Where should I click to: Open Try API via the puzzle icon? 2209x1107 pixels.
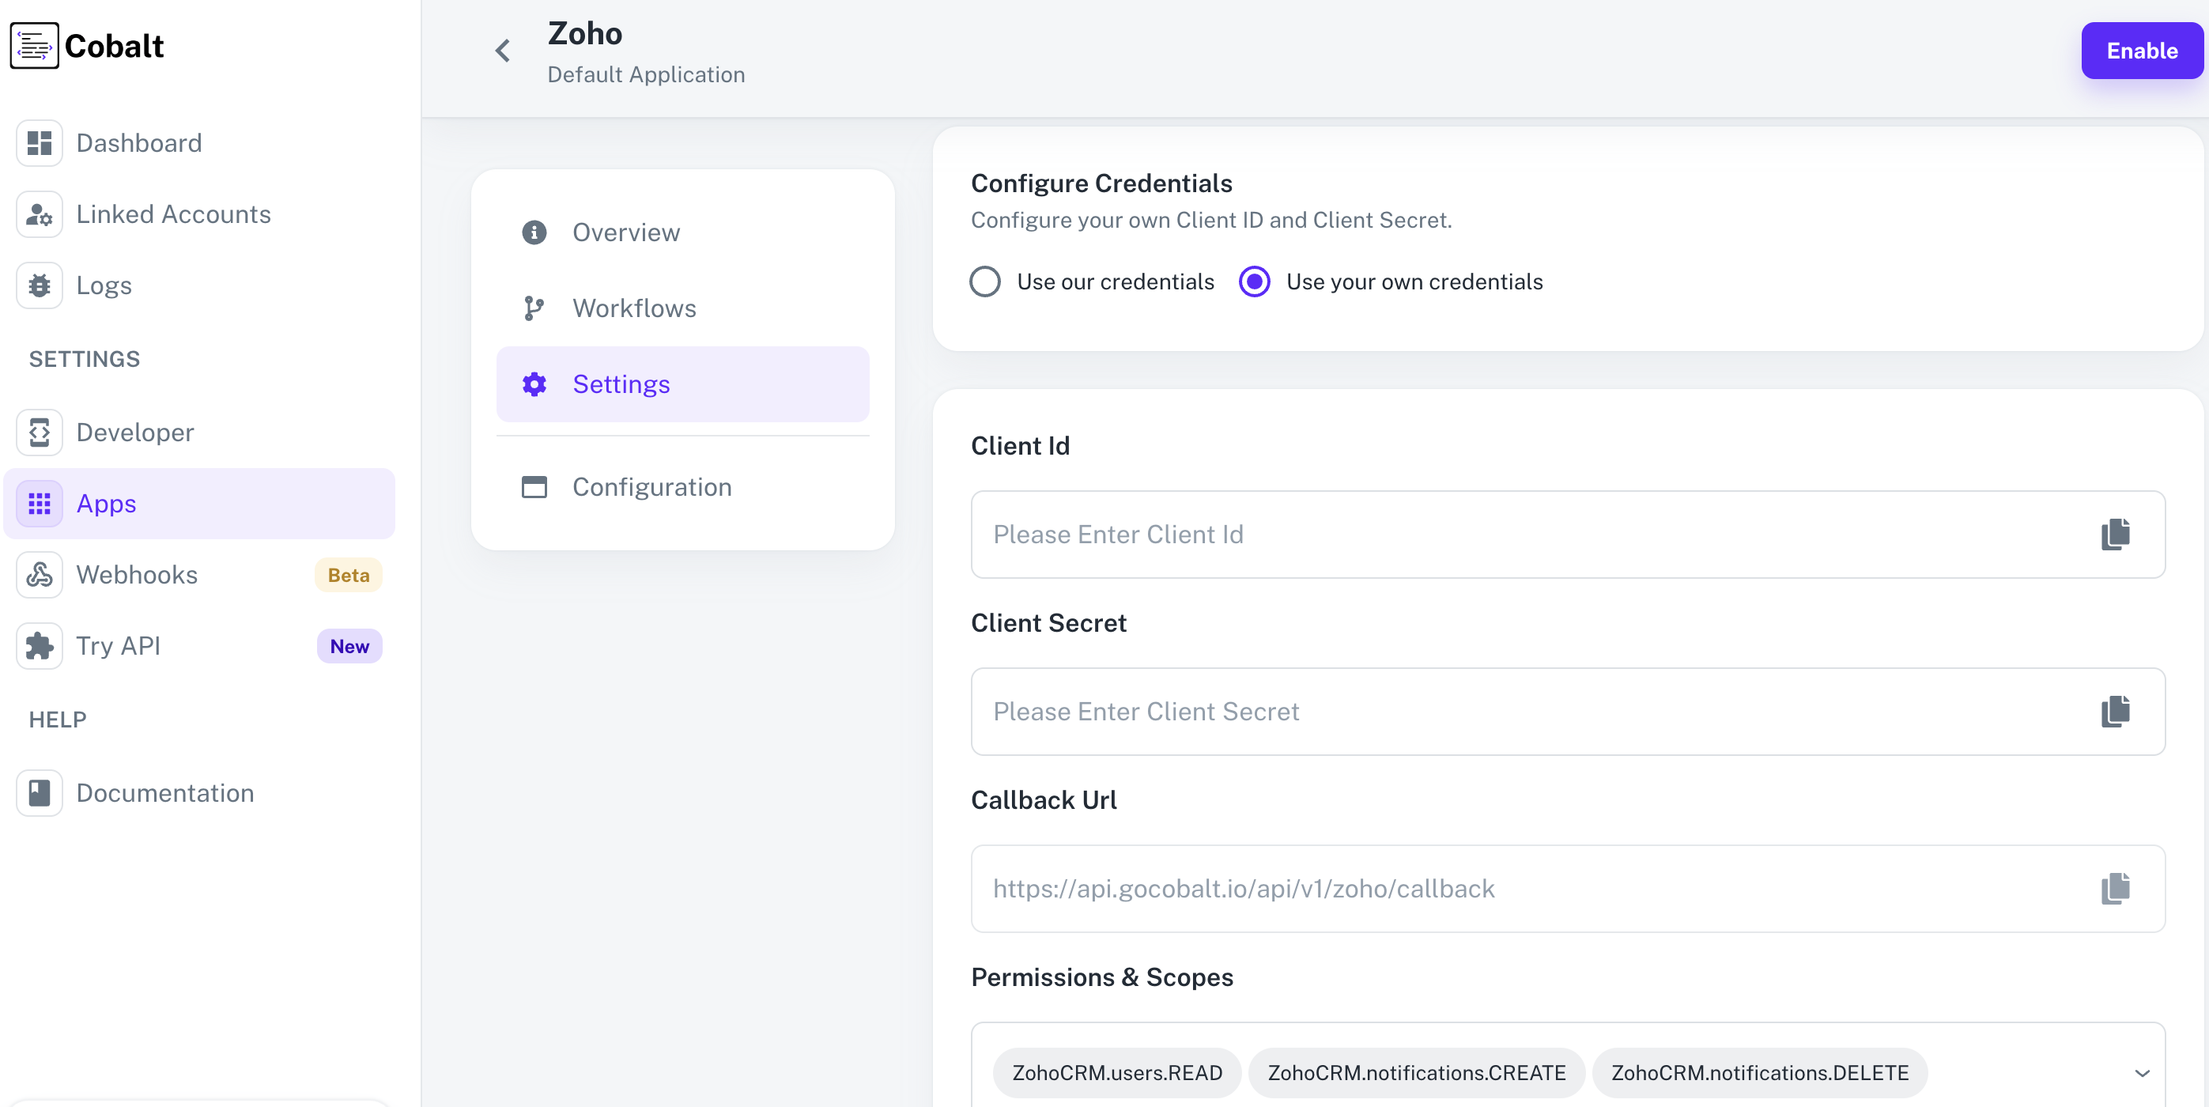pos(40,646)
